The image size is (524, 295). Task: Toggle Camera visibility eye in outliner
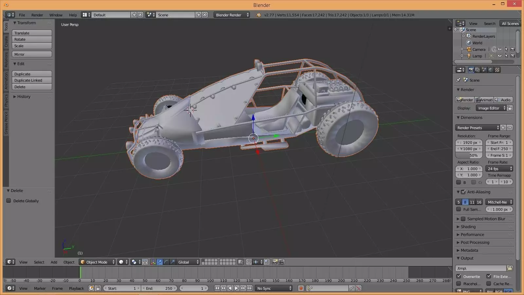click(500, 49)
